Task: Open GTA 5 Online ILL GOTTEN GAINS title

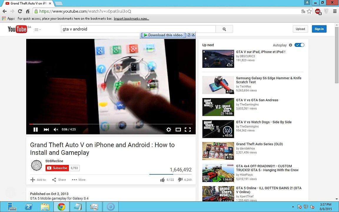Action: tap(269, 190)
